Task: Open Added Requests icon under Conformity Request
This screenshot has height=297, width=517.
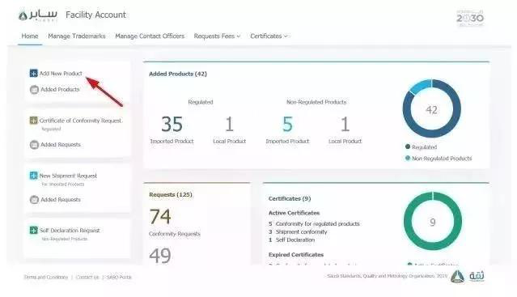Action: click(34, 144)
